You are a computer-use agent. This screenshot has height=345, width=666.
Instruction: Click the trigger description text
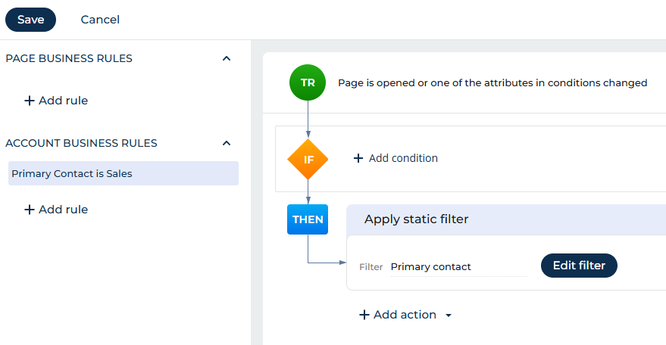pos(492,83)
